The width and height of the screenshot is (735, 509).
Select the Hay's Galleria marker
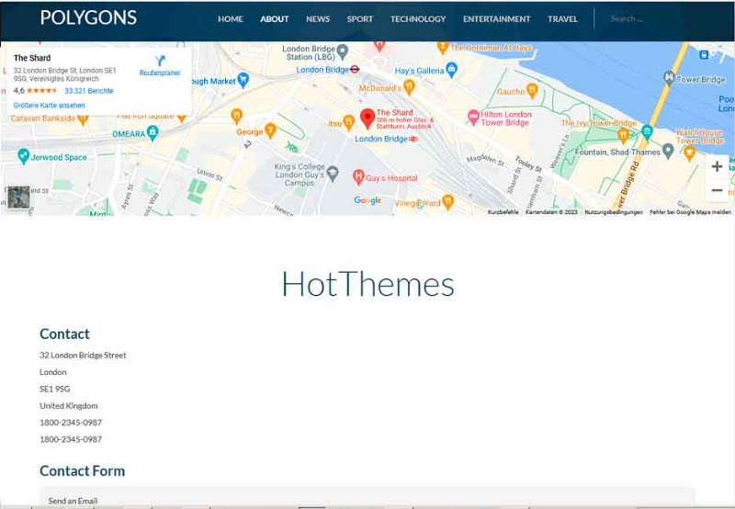[x=451, y=70]
